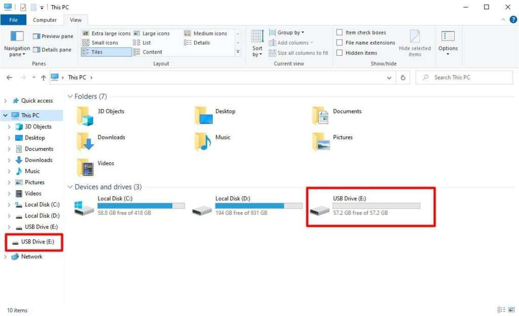Go forward with the forward arrow

(23, 78)
